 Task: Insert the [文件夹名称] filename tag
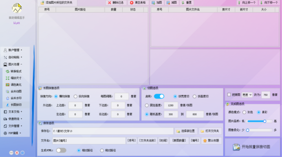click(x=148, y=141)
